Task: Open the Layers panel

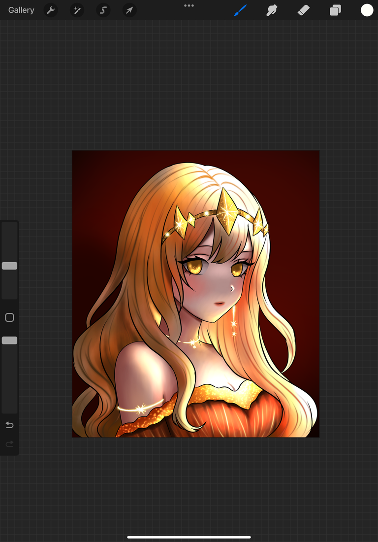Action: [335, 10]
